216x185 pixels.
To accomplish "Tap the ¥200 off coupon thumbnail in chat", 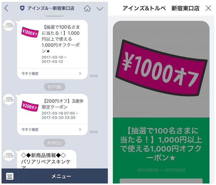I will (30, 106).
